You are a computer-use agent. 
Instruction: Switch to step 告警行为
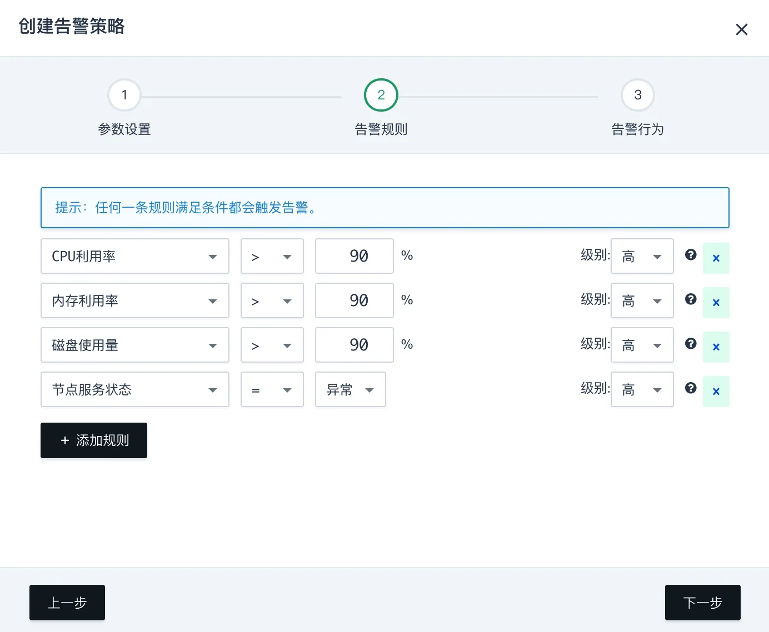(637, 95)
